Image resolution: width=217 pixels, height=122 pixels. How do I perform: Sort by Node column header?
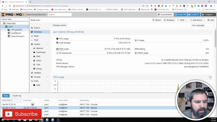pyautogui.click(x=50, y=100)
